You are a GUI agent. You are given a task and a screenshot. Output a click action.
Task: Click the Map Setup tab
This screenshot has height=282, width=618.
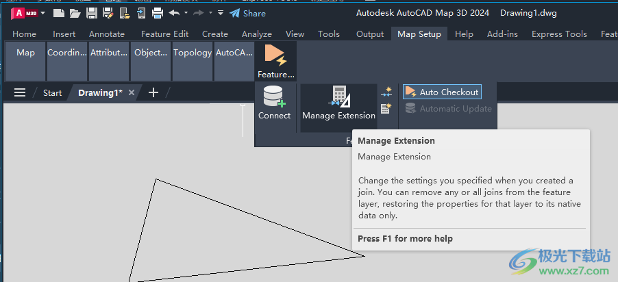(419, 34)
